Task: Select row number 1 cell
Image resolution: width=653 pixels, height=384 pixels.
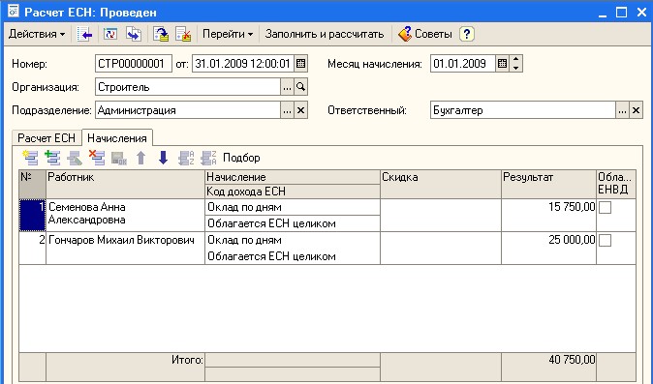Action: point(33,215)
